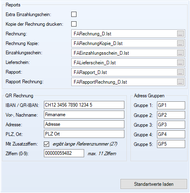The width and height of the screenshot is (190, 193).
Task: Edit the PLZ, Ort input field
Action: pyautogui.click(x=84, y=134)
